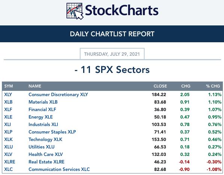Click the XLP ticker symbol
The image size is (224, 175).
(x=8, y=132)
